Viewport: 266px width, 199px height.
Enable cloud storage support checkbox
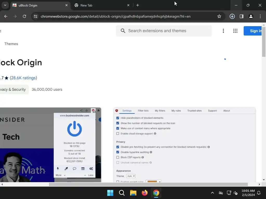coord(118,133)
